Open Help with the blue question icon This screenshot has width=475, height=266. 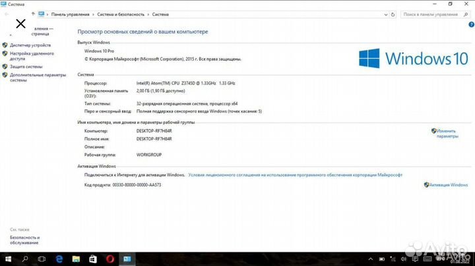(x=471, y=25)
